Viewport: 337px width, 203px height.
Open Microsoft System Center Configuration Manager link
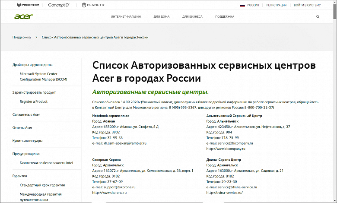[43, 76]
